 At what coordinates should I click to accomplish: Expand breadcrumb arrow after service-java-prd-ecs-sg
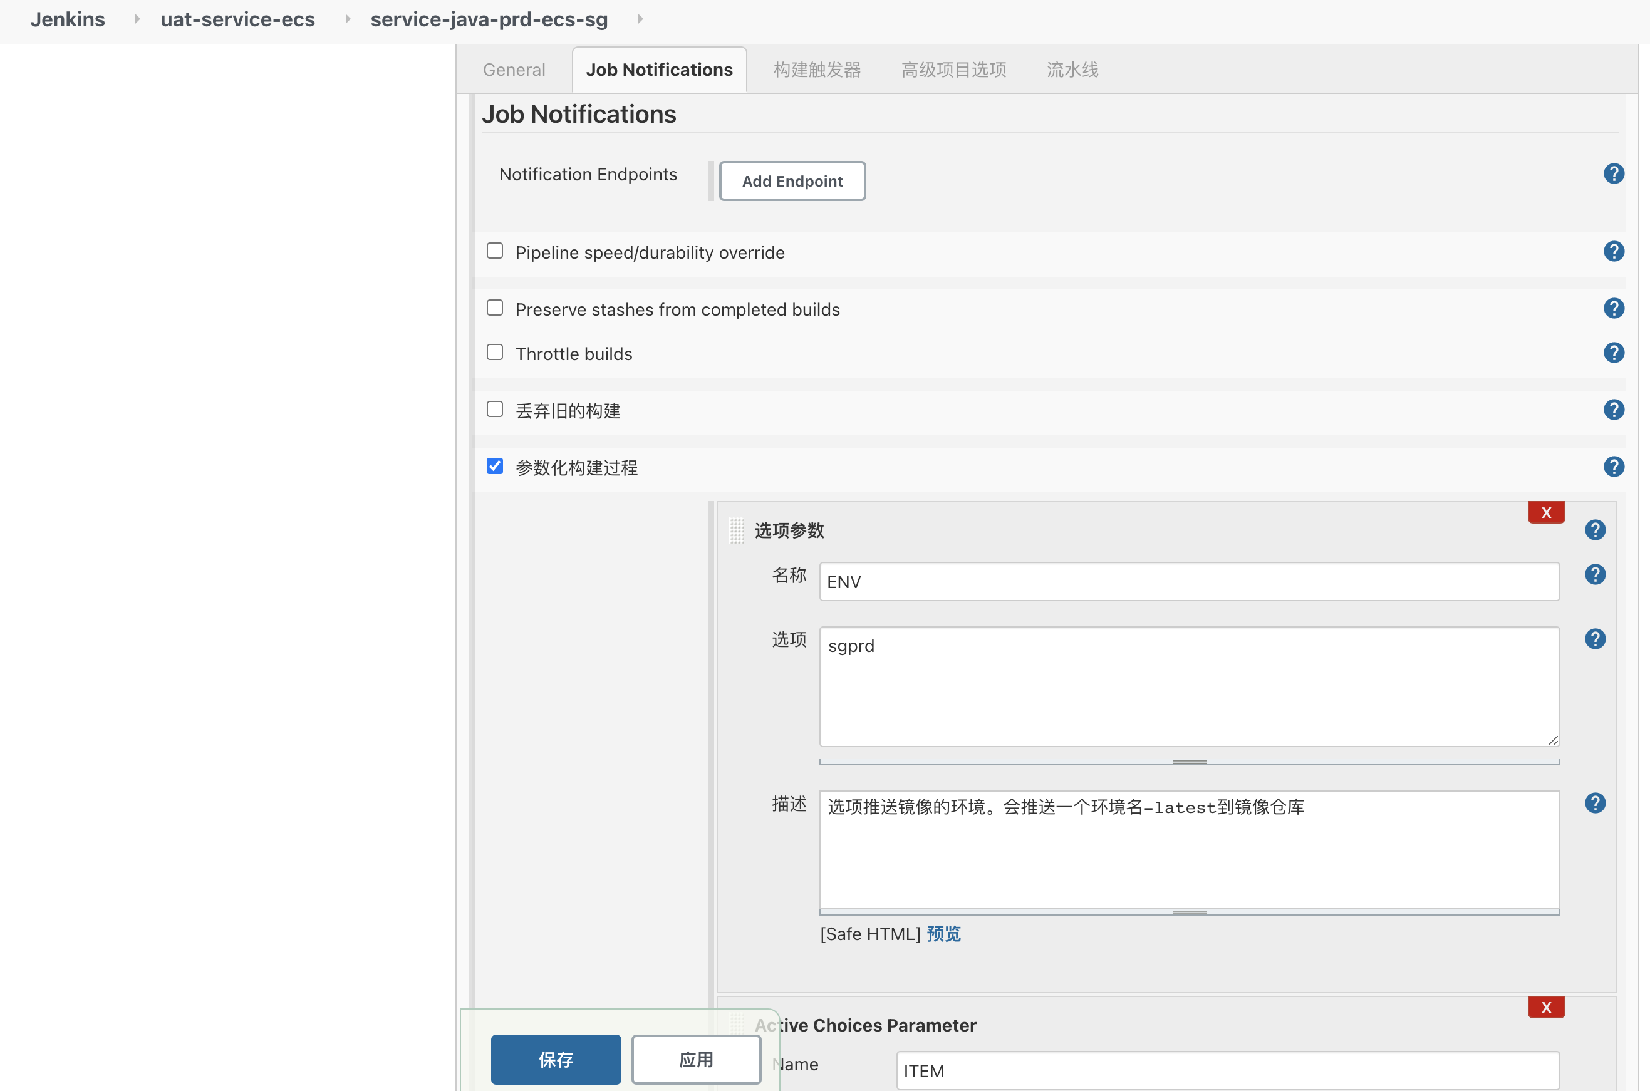(x=640, y=19)
